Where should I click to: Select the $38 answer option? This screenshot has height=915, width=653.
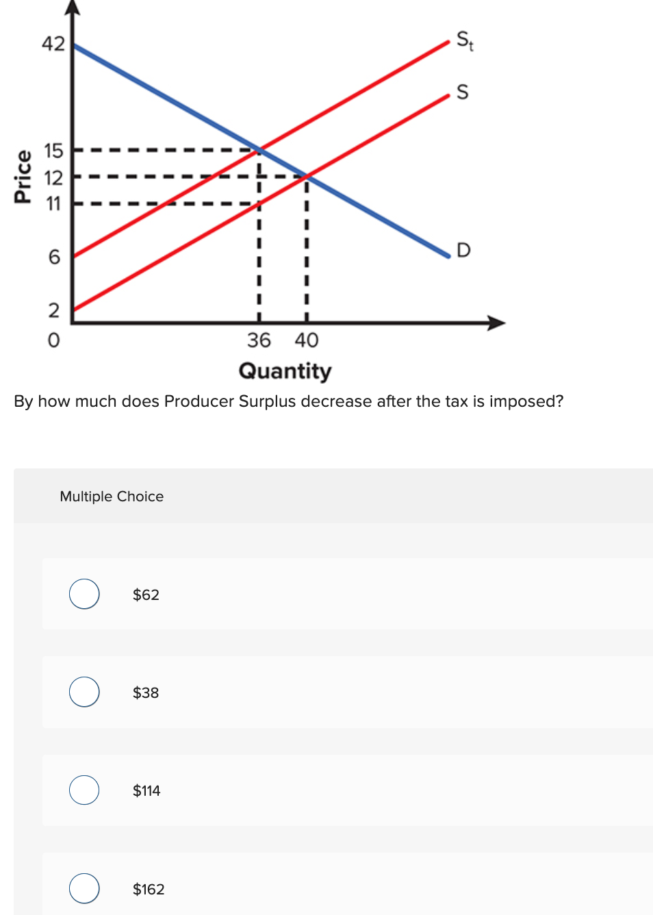pyautogui.click(x=84, y=692)
